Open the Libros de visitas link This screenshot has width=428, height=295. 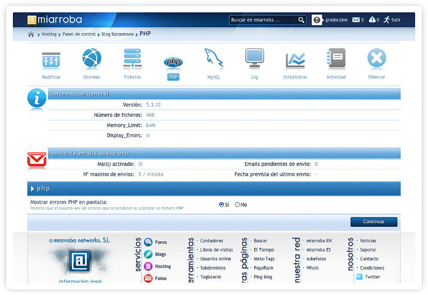[x=217, y=250]
